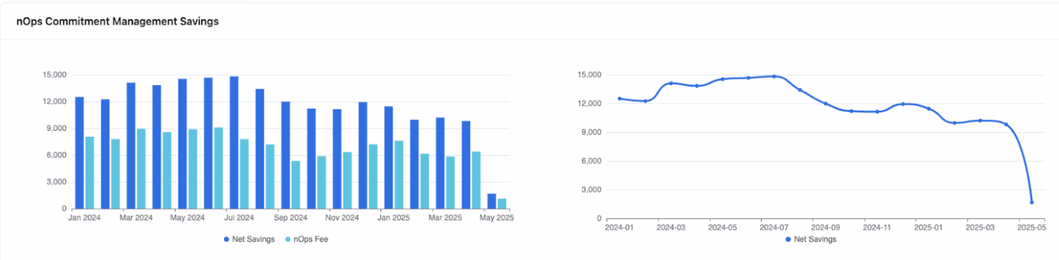This screenshot has width=1059, height=260.
Task: Click the Mar 2025 Net Savings bar
Action: (440, 163)
